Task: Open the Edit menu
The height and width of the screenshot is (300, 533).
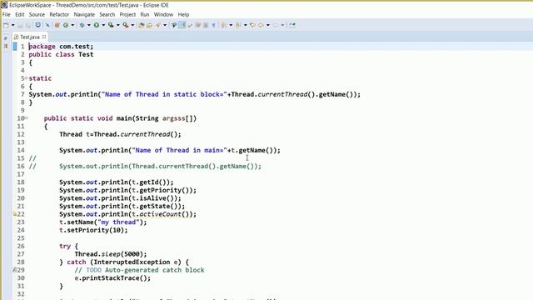Action: (x=20, y=14)
